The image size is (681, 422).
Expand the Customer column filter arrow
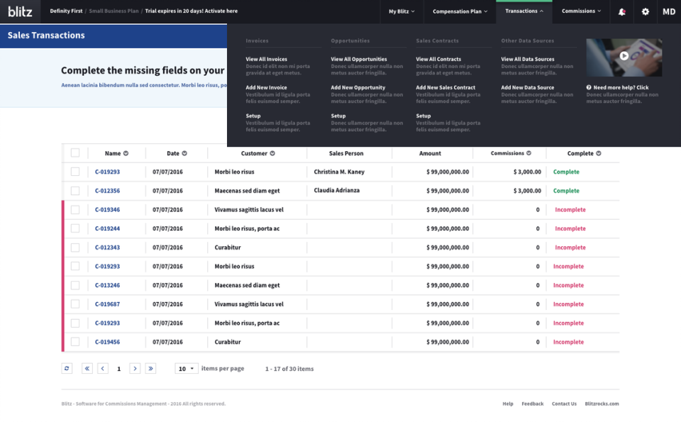tap(272, 153)
